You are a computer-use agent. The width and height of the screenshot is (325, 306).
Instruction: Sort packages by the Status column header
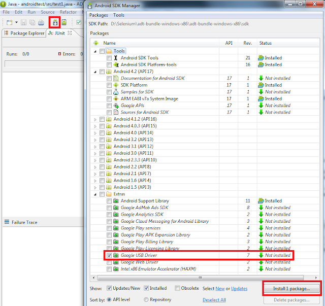pos(288,43)
